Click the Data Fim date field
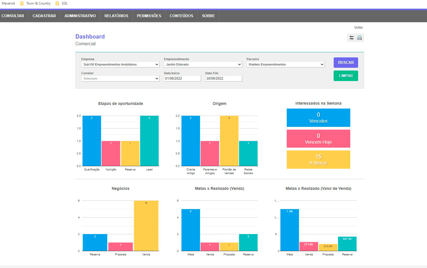 pos(224,79)
